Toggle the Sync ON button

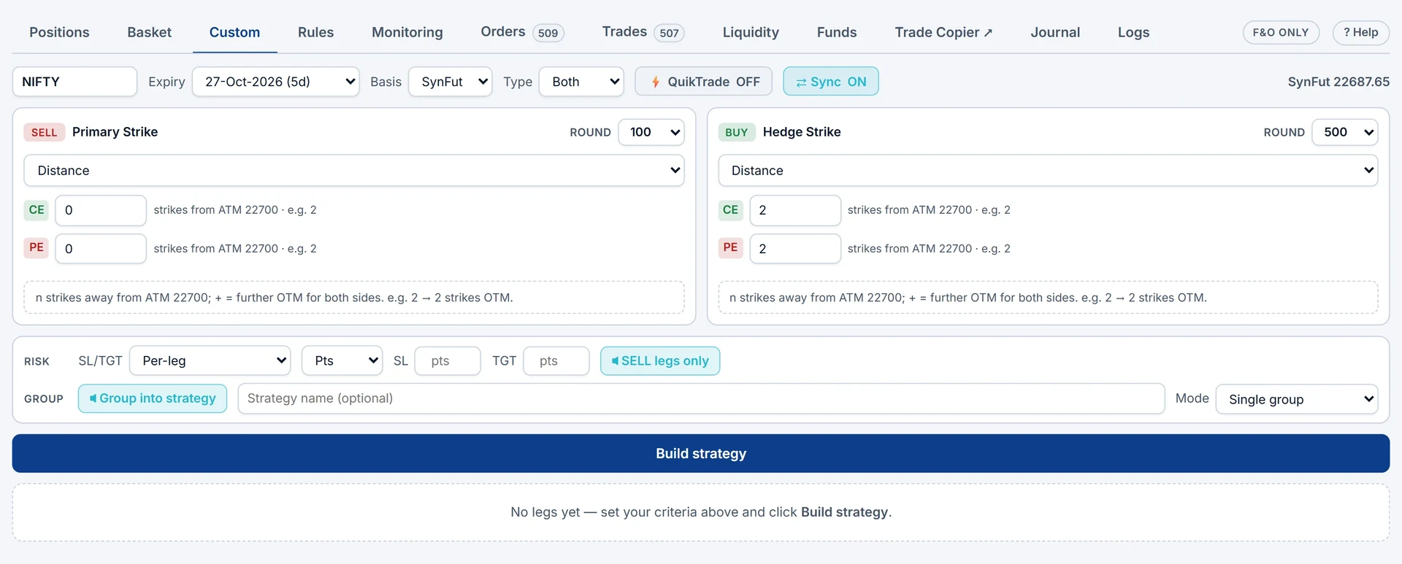point(831,82)
